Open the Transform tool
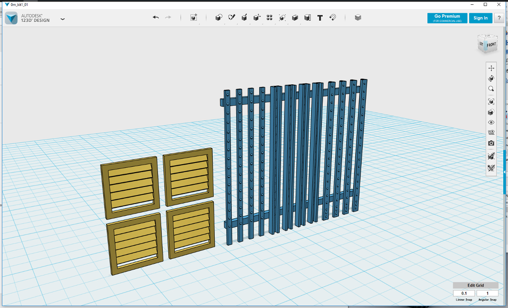The image size is (508, 308). point(194,17)
